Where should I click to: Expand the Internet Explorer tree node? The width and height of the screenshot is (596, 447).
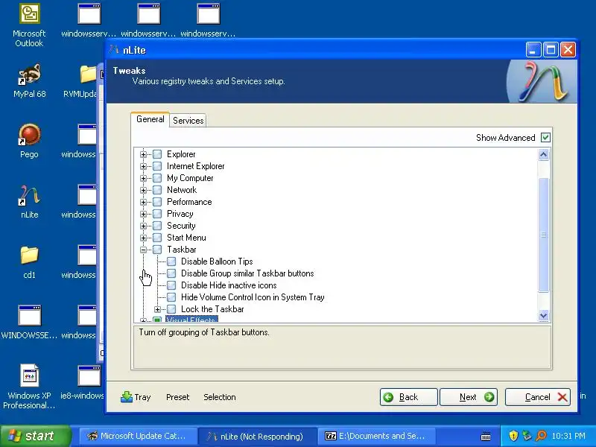[143, 166]
